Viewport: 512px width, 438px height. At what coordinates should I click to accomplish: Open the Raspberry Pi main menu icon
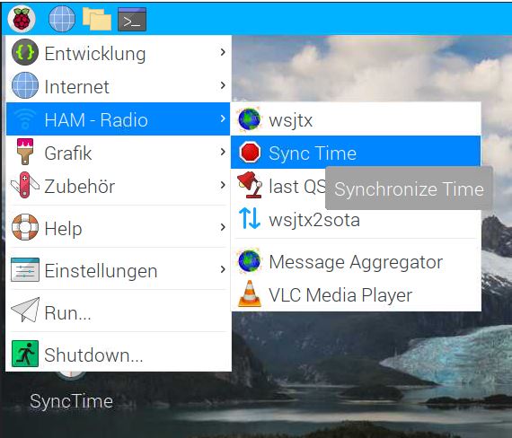click(x=22, y=19)
